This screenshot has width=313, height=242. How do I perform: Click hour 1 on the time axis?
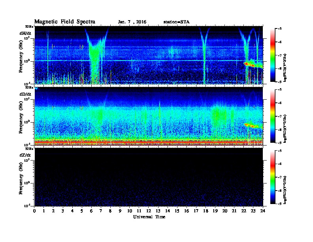(44, 211)
